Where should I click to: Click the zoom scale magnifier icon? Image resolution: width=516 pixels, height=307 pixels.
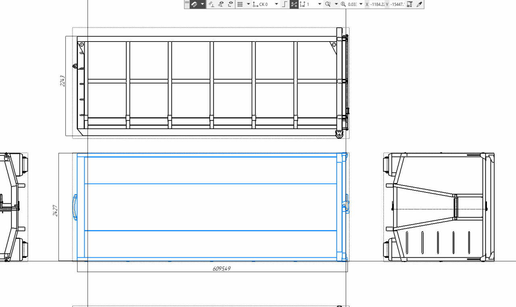343,4
